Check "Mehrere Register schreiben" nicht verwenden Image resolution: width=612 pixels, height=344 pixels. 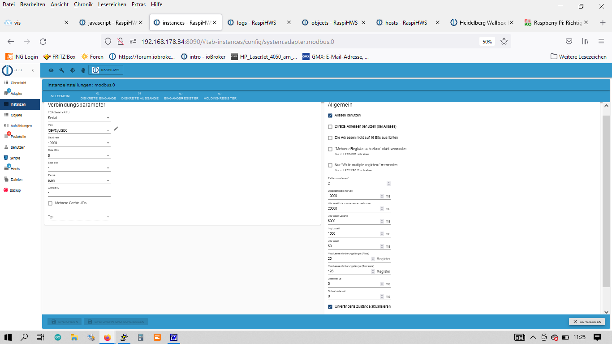(x=330, y=149)
